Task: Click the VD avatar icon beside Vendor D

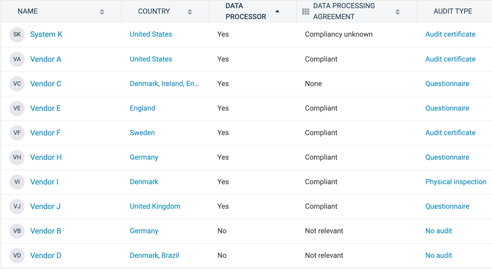Action: (x=17, y=255)
